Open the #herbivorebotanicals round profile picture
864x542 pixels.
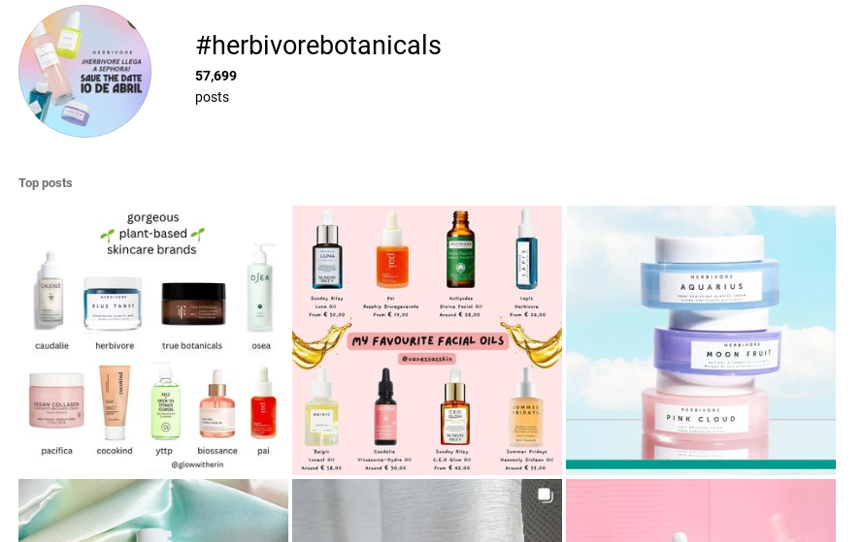84,71
